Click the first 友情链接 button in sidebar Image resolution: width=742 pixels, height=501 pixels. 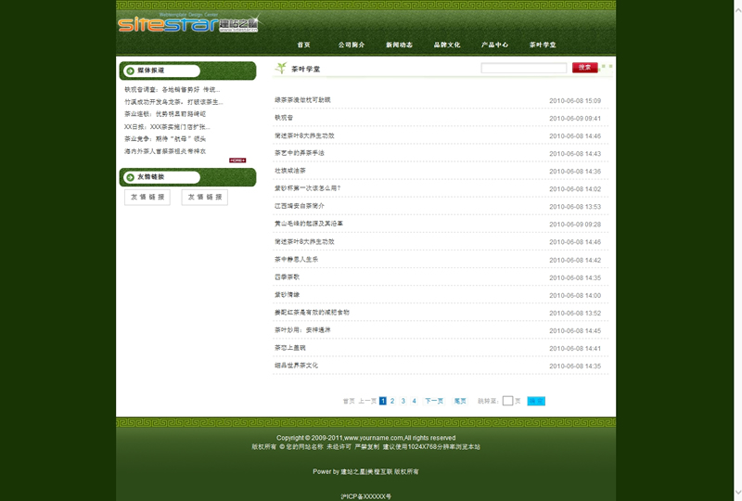(x=147, y=197)
